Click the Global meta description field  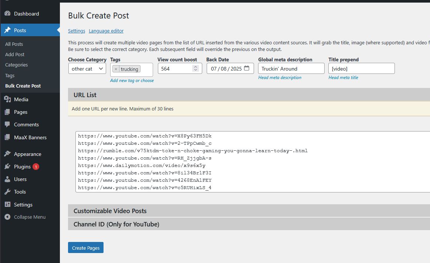pos(291,69)
